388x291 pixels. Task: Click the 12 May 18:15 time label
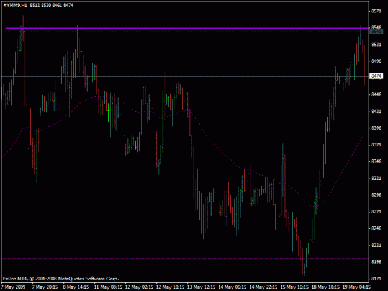pos(170,287)
